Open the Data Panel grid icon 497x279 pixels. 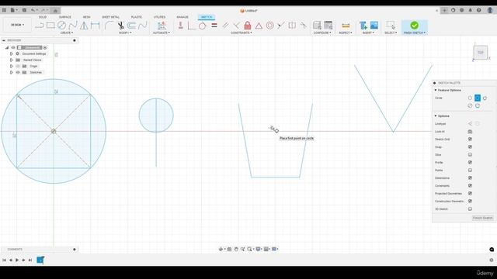4,10
